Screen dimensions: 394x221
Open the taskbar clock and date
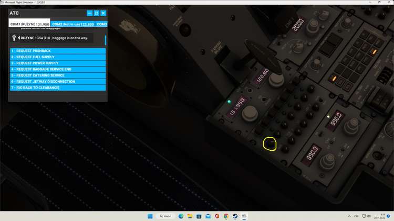pos(379,216)
